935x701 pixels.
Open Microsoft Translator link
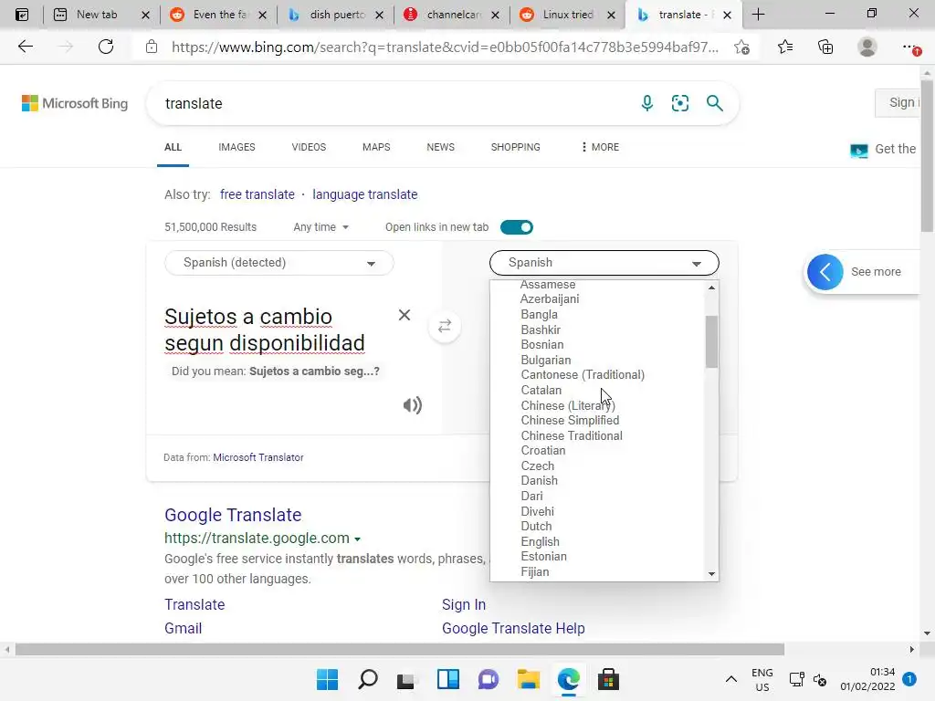coord(258,457)
